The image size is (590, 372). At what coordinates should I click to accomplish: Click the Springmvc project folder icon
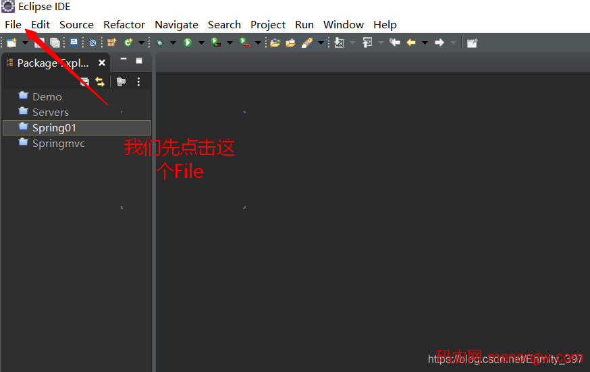pyautogui.click(x=24, y=142)
